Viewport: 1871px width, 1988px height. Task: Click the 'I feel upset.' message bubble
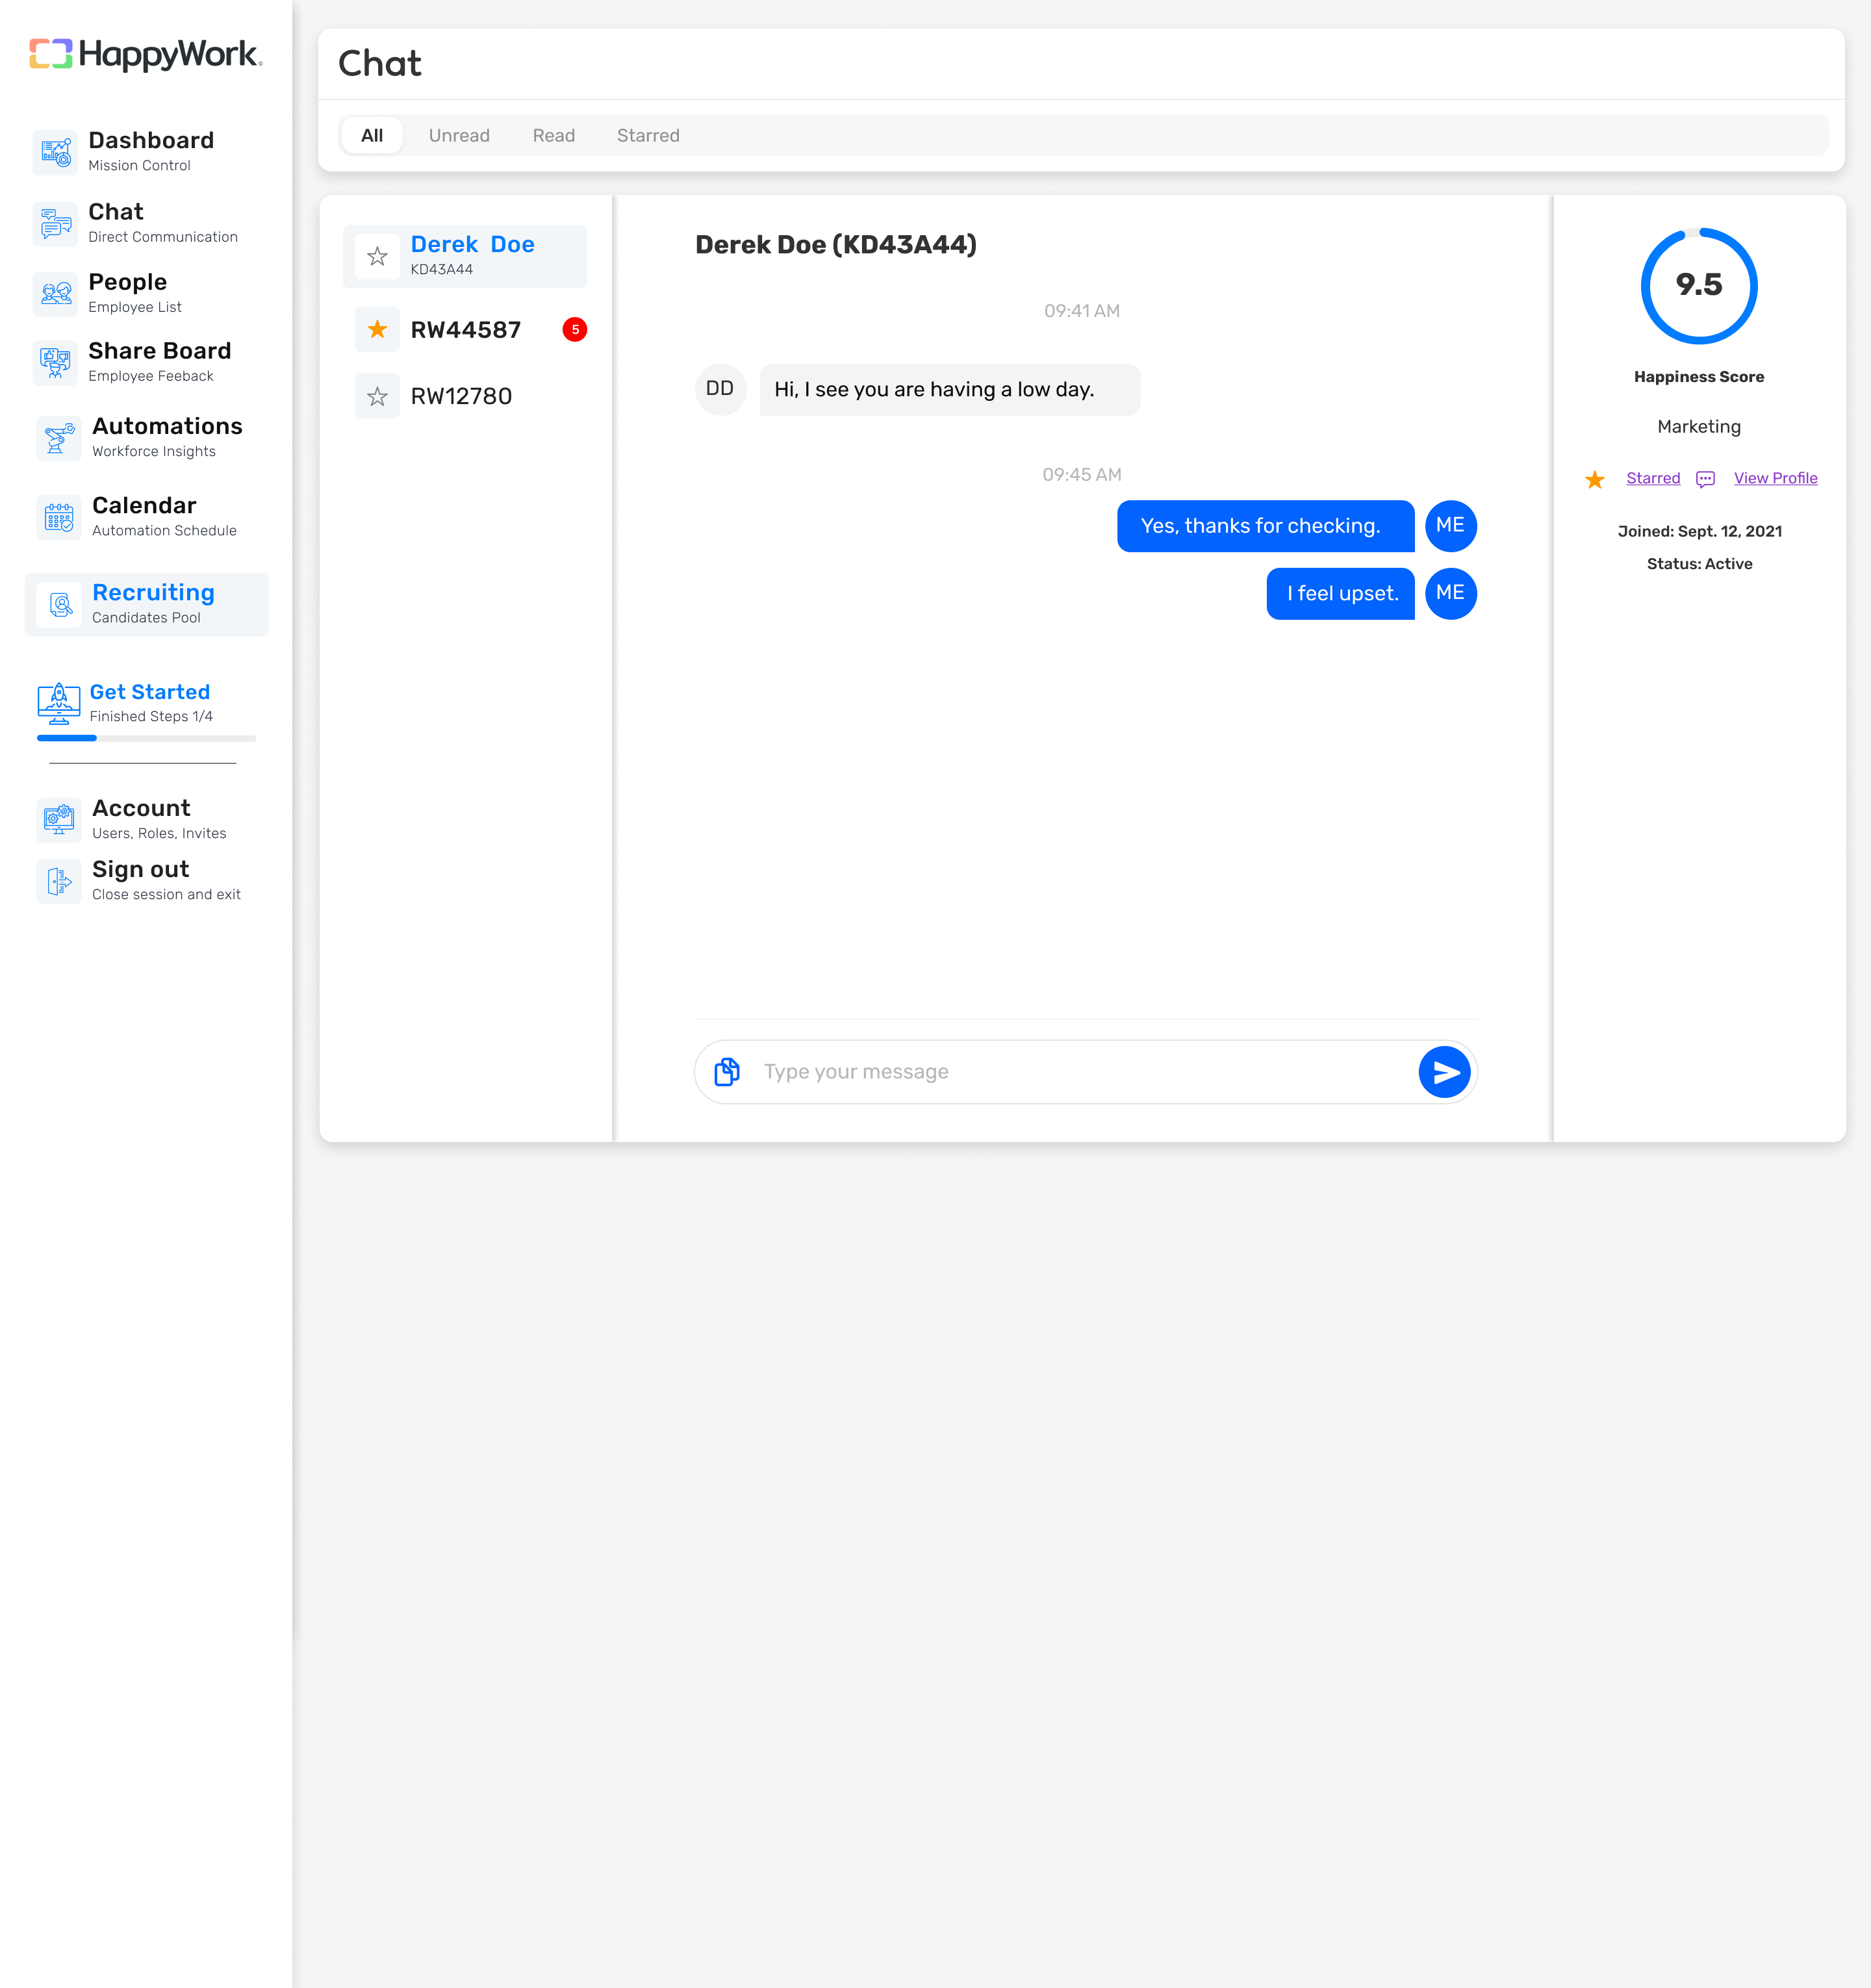tap(1340, 594)
